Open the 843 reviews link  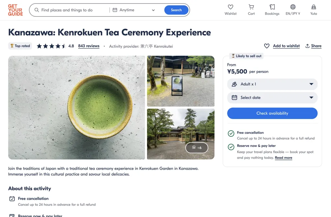(89, 46)
